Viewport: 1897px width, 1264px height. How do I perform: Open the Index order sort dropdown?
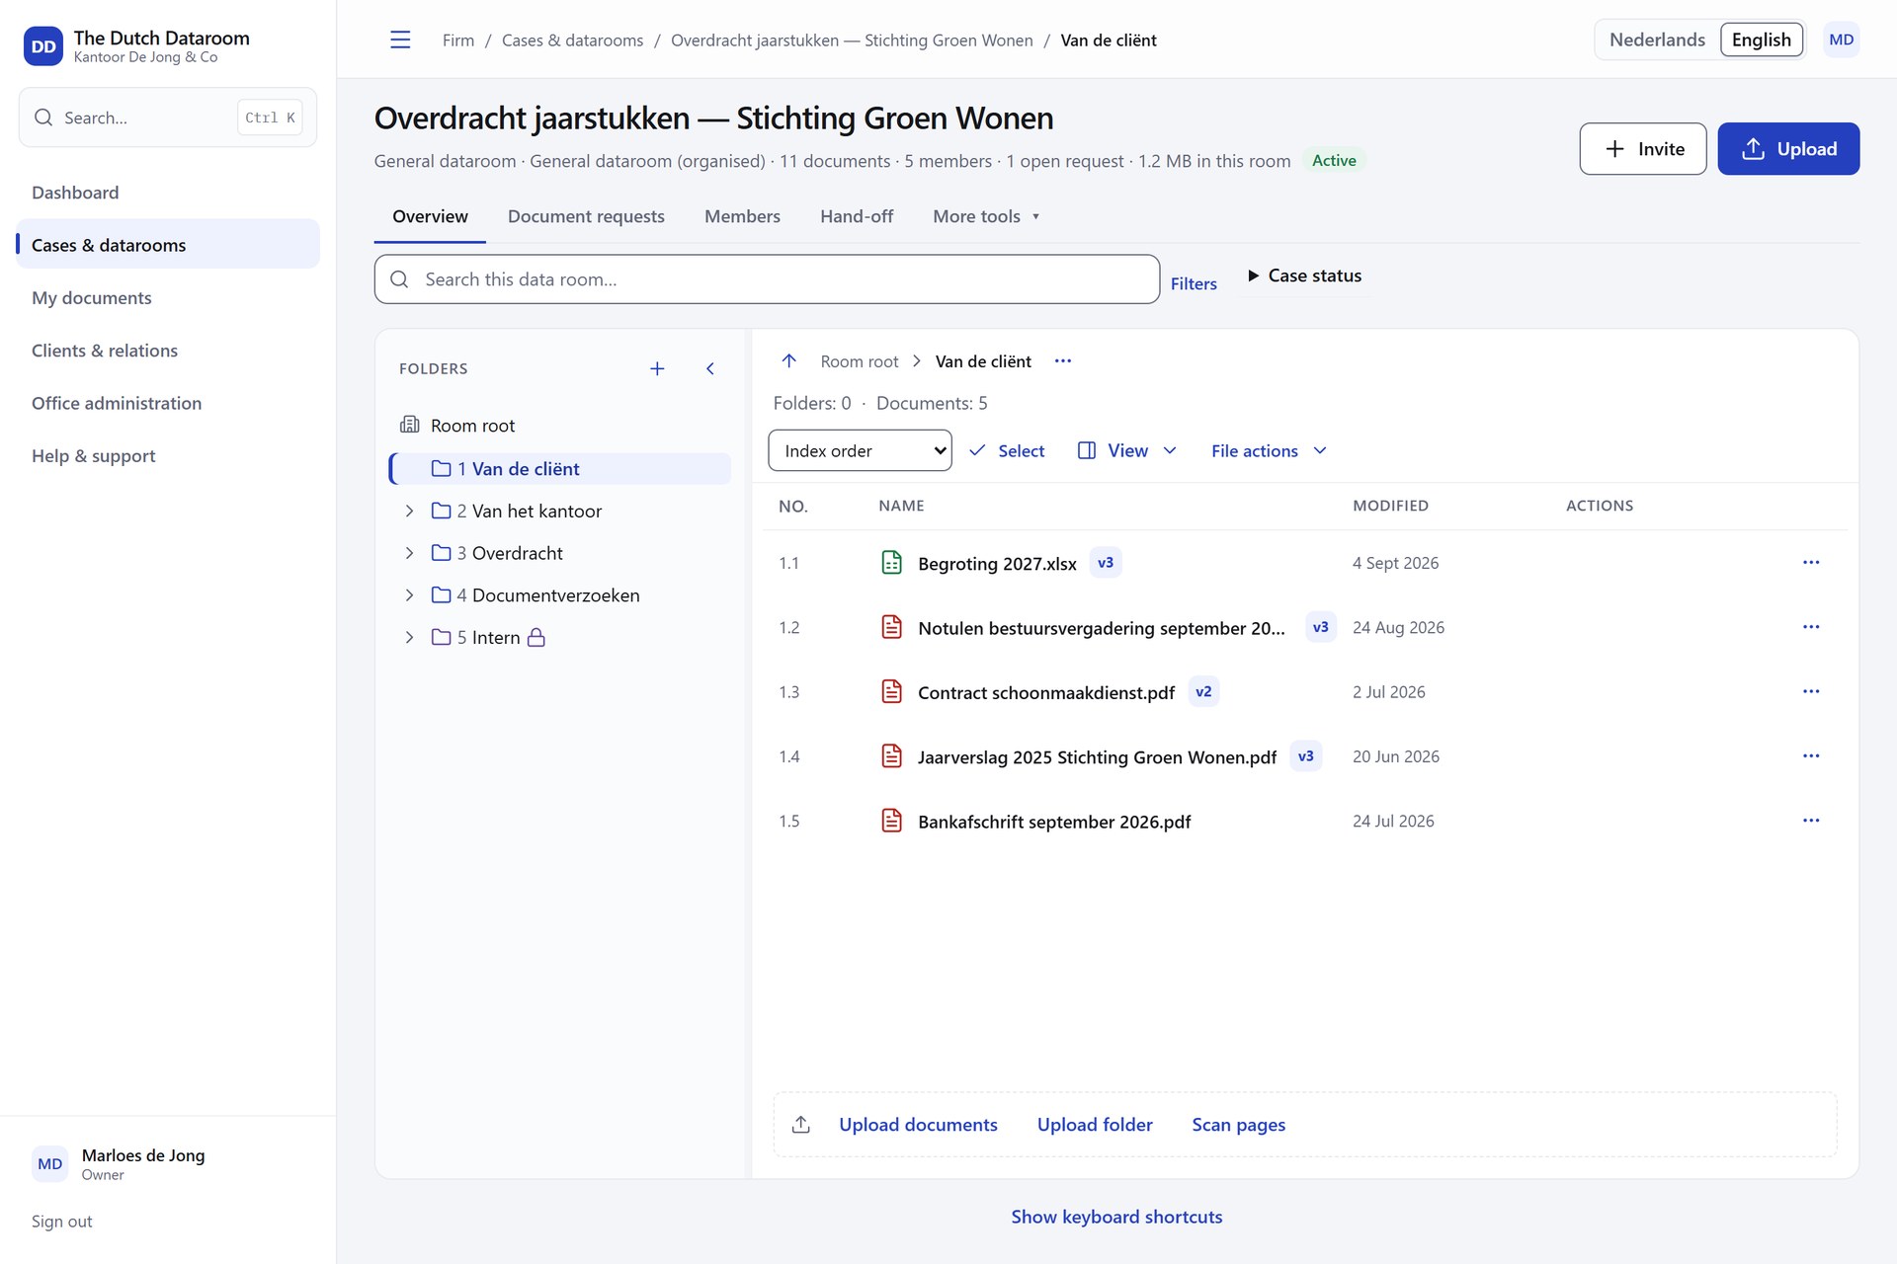click(x=860, y=450)
